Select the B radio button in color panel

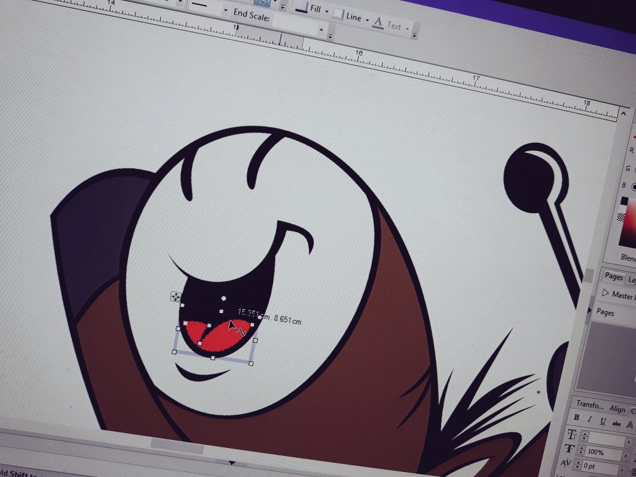click(634, 187)
